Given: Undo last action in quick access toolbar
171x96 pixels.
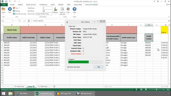Looking at the screenshot, I should (10, 1).
